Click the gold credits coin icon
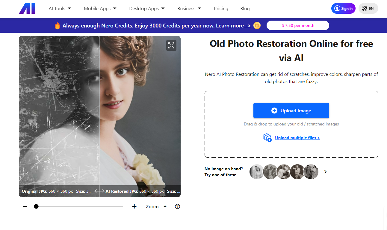Screen dimensions: 387x230 (257, 25)
